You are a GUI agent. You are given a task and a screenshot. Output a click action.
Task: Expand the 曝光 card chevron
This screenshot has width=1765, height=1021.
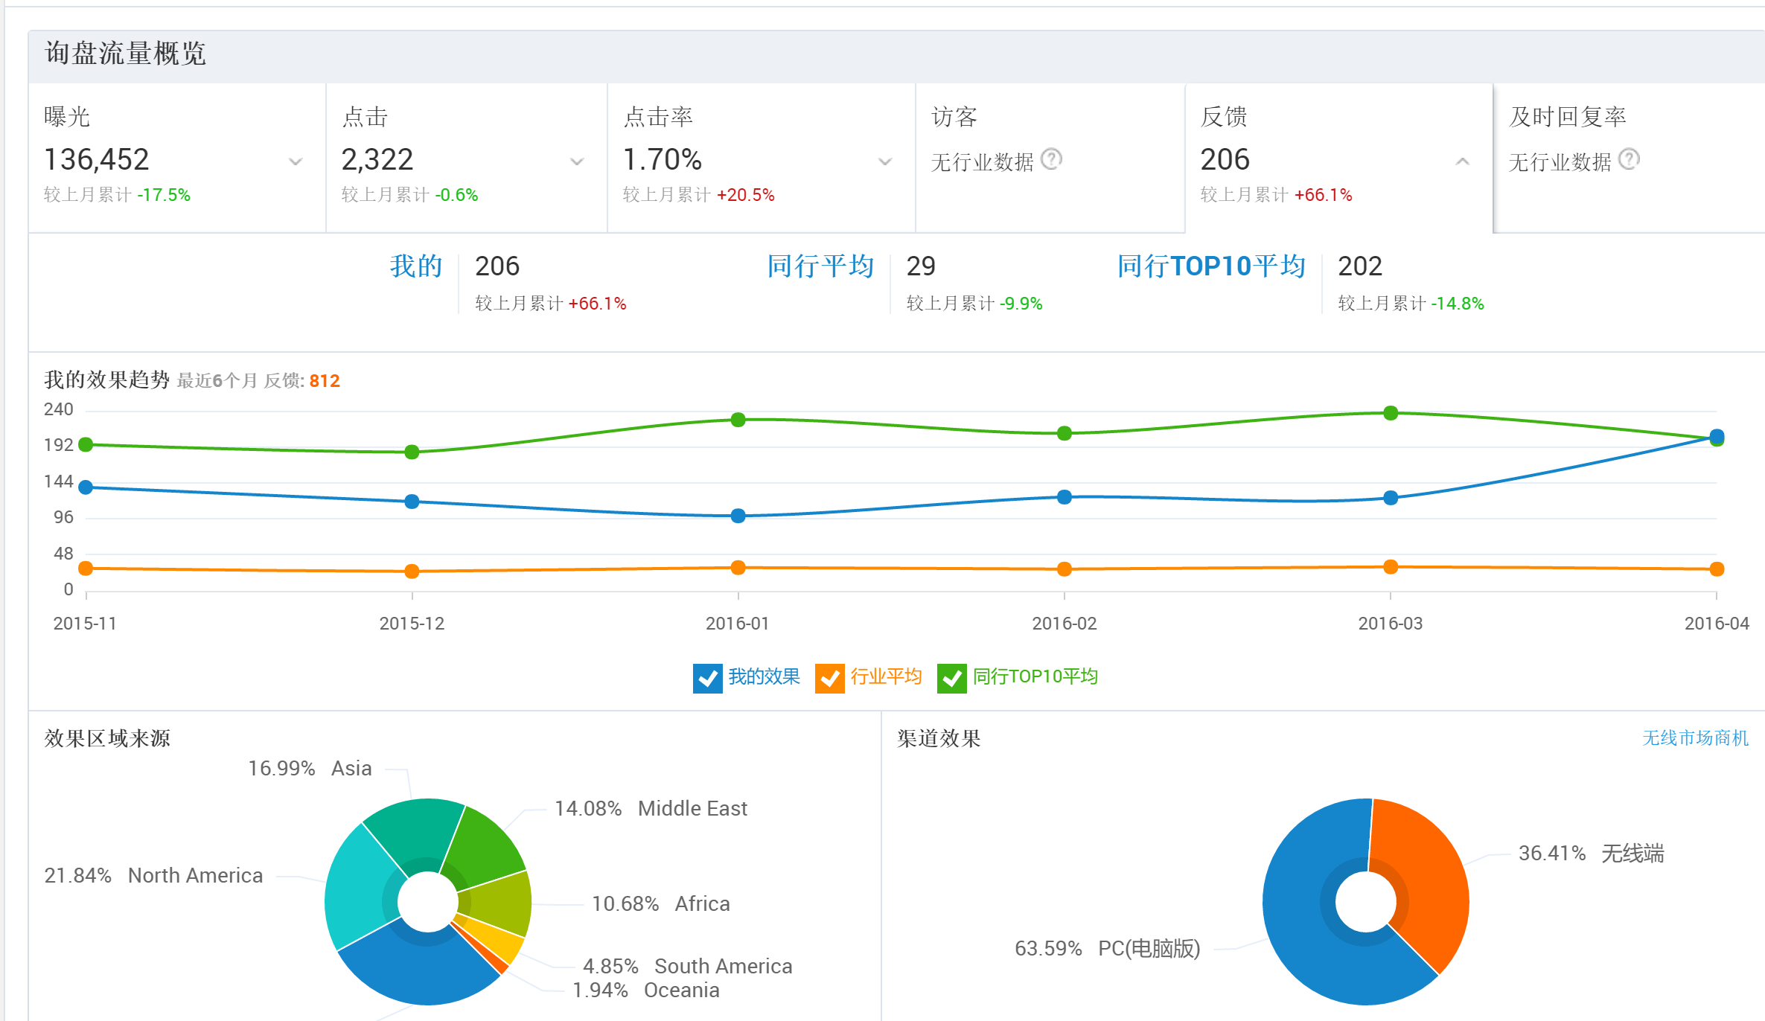296,161
